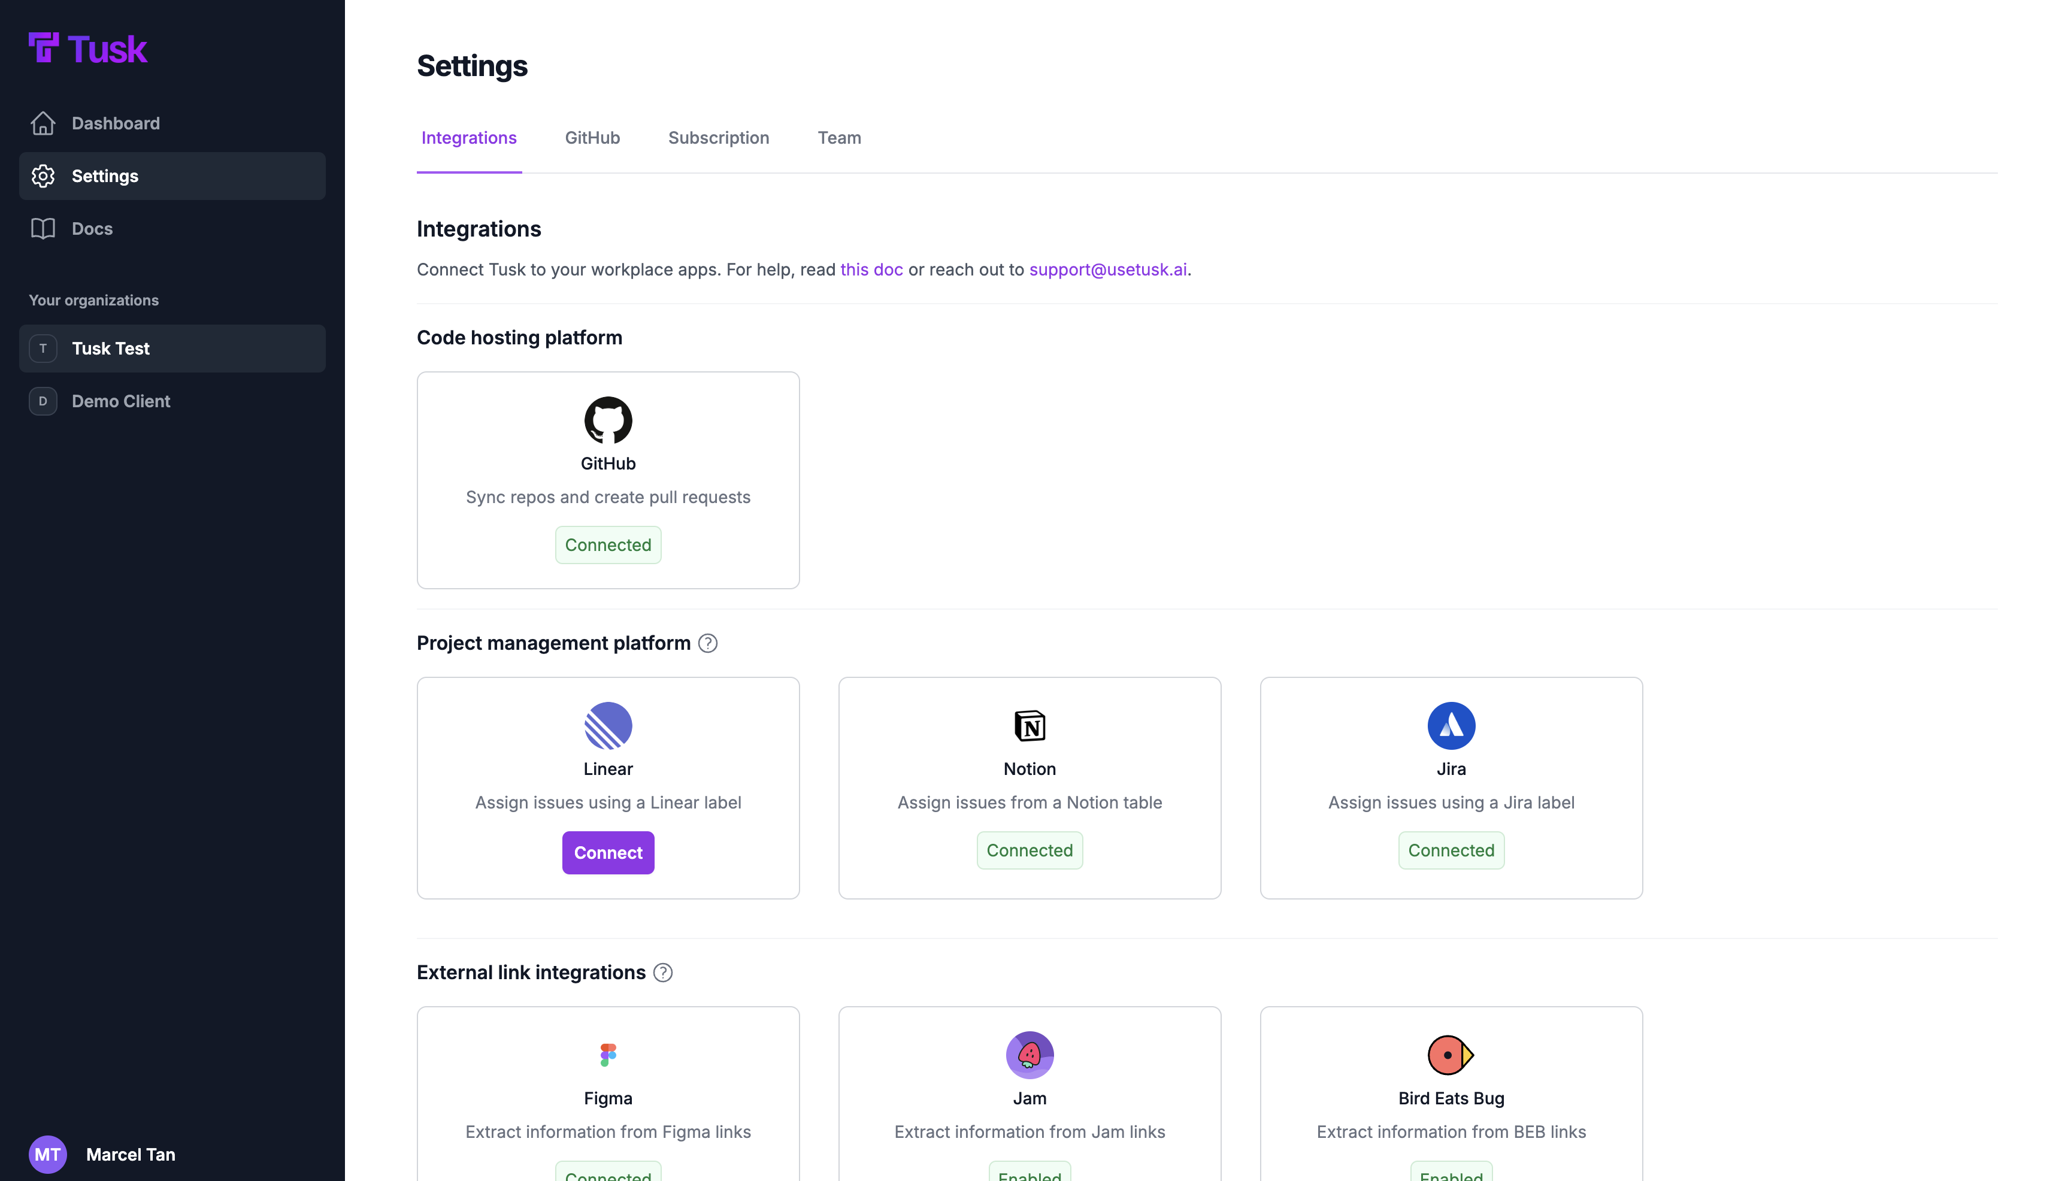Click Notion's Connected status badge

point(1030,850)
